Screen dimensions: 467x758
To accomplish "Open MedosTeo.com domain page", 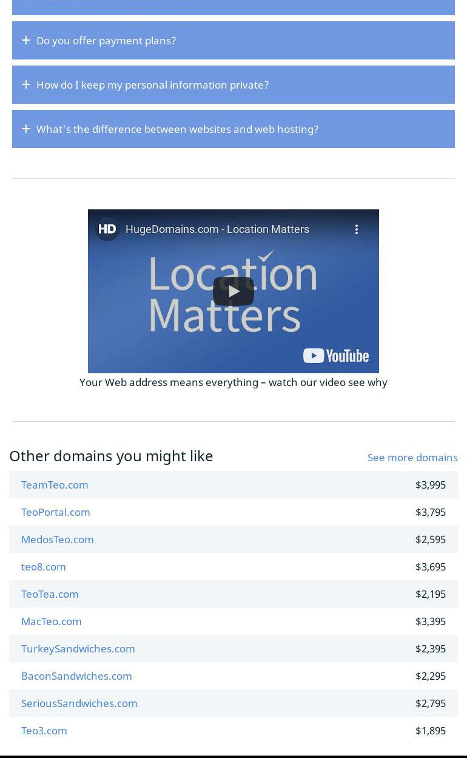I will [58, 540].
